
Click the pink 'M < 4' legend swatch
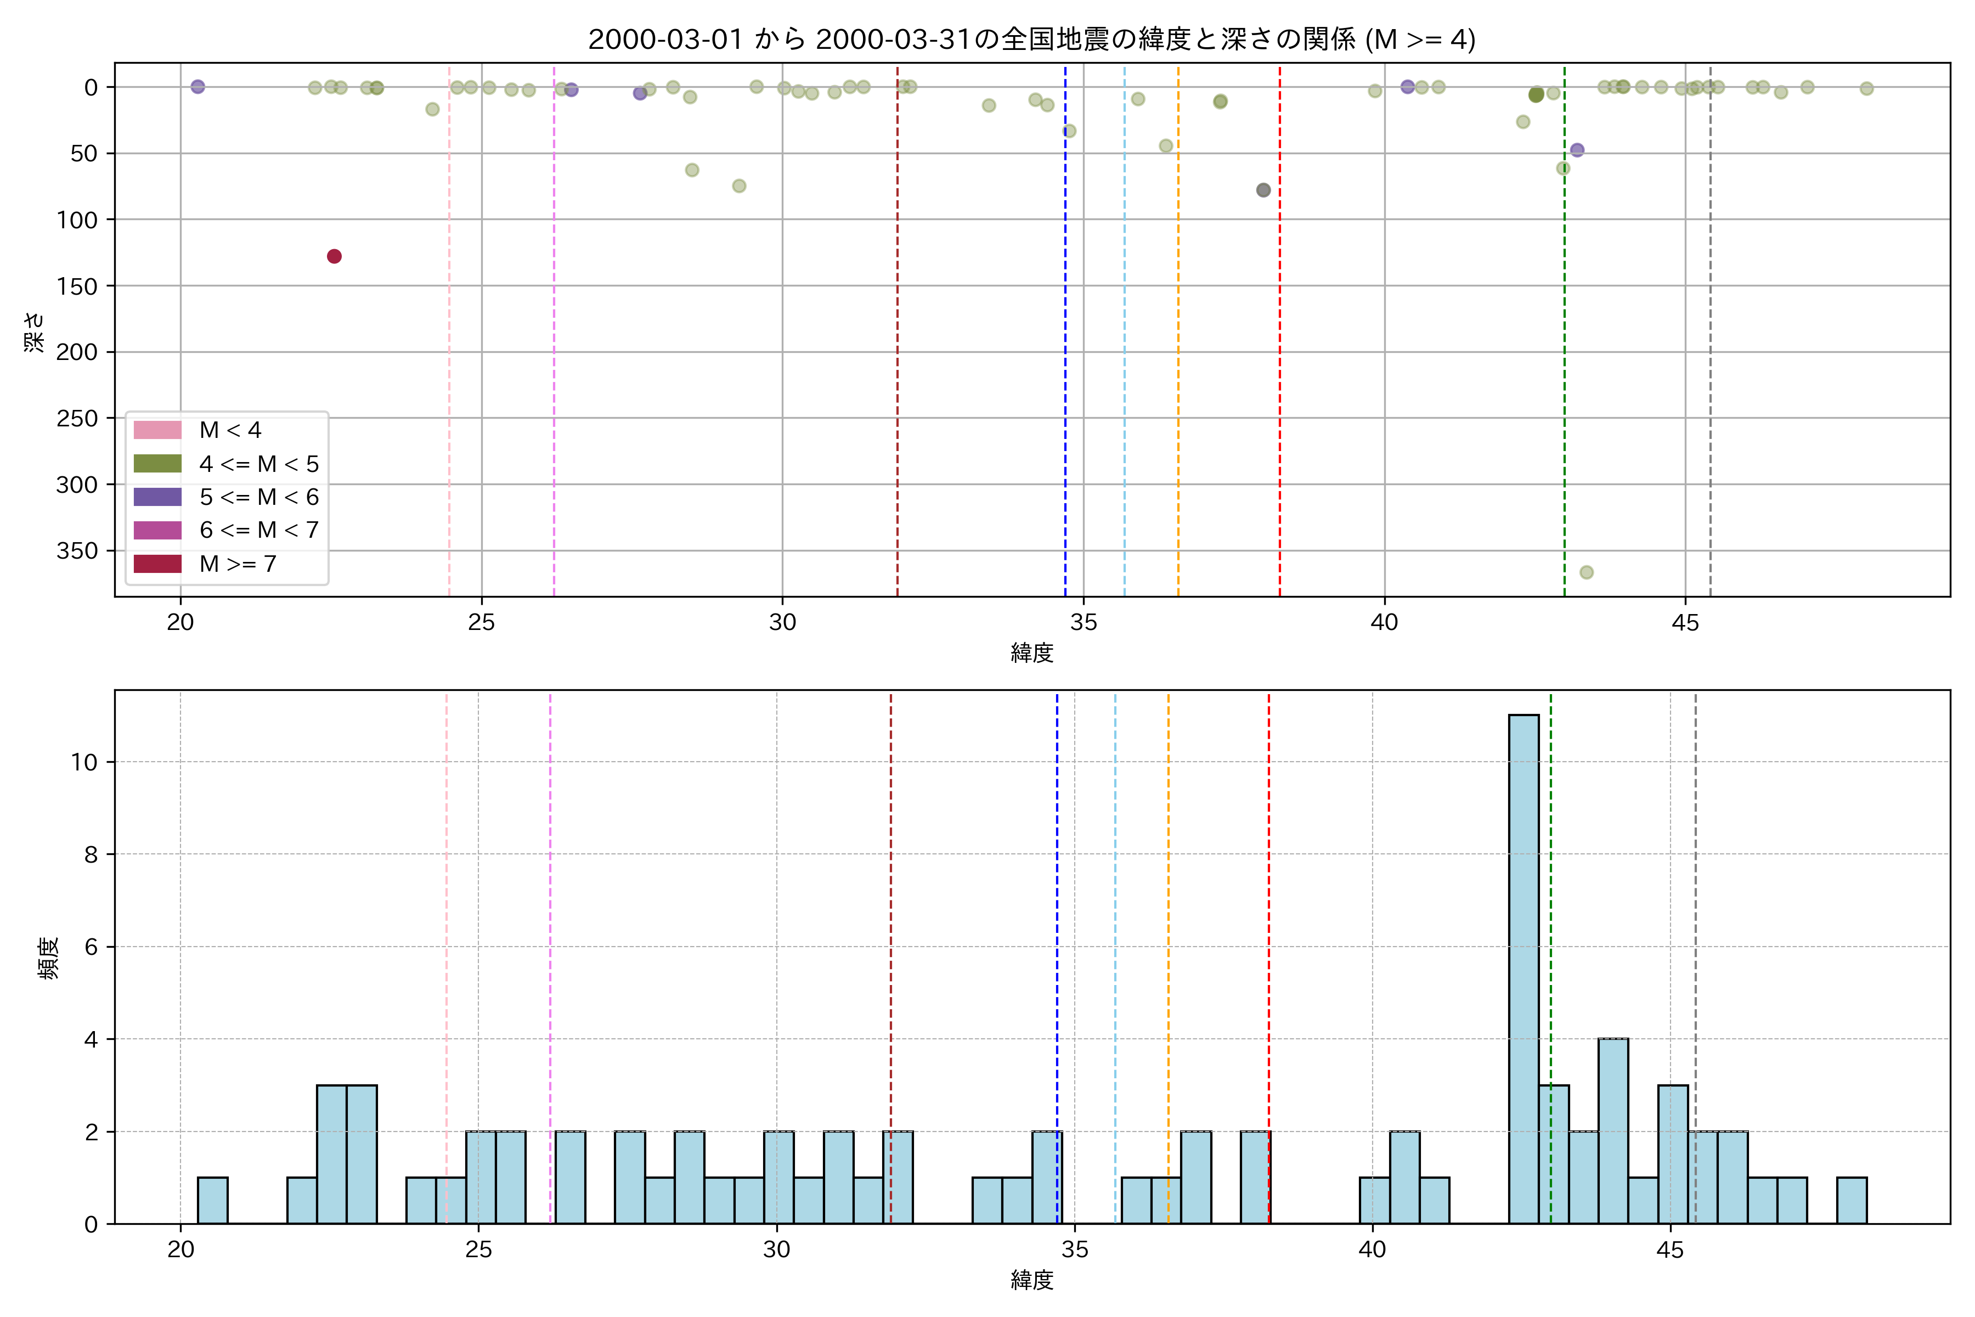(x=157, y=430)
